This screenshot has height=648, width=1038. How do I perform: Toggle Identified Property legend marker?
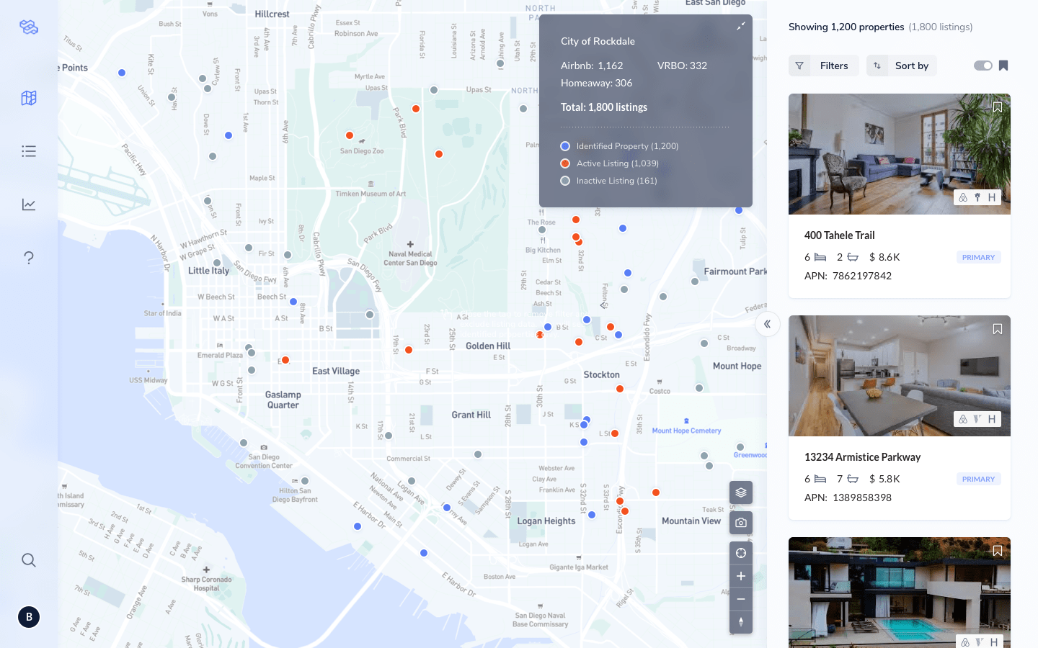click(565, 146)
